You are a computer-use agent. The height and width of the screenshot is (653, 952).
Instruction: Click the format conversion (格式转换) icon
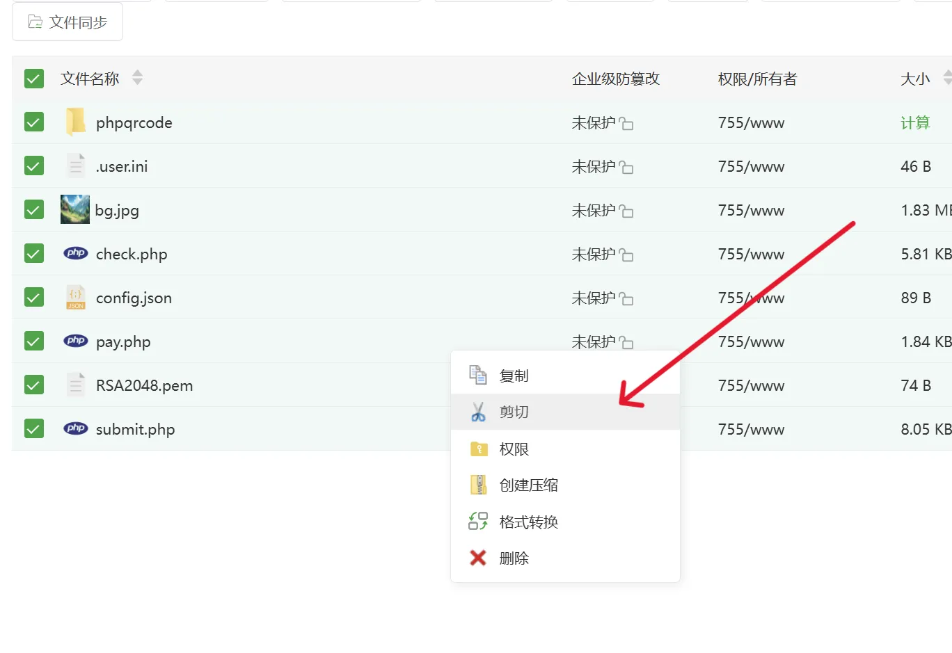click(478, 522)
